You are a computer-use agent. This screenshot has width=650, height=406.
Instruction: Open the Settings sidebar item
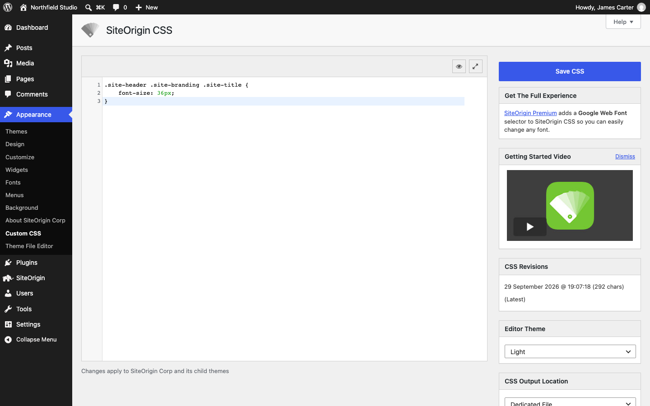tap(36, 324)
